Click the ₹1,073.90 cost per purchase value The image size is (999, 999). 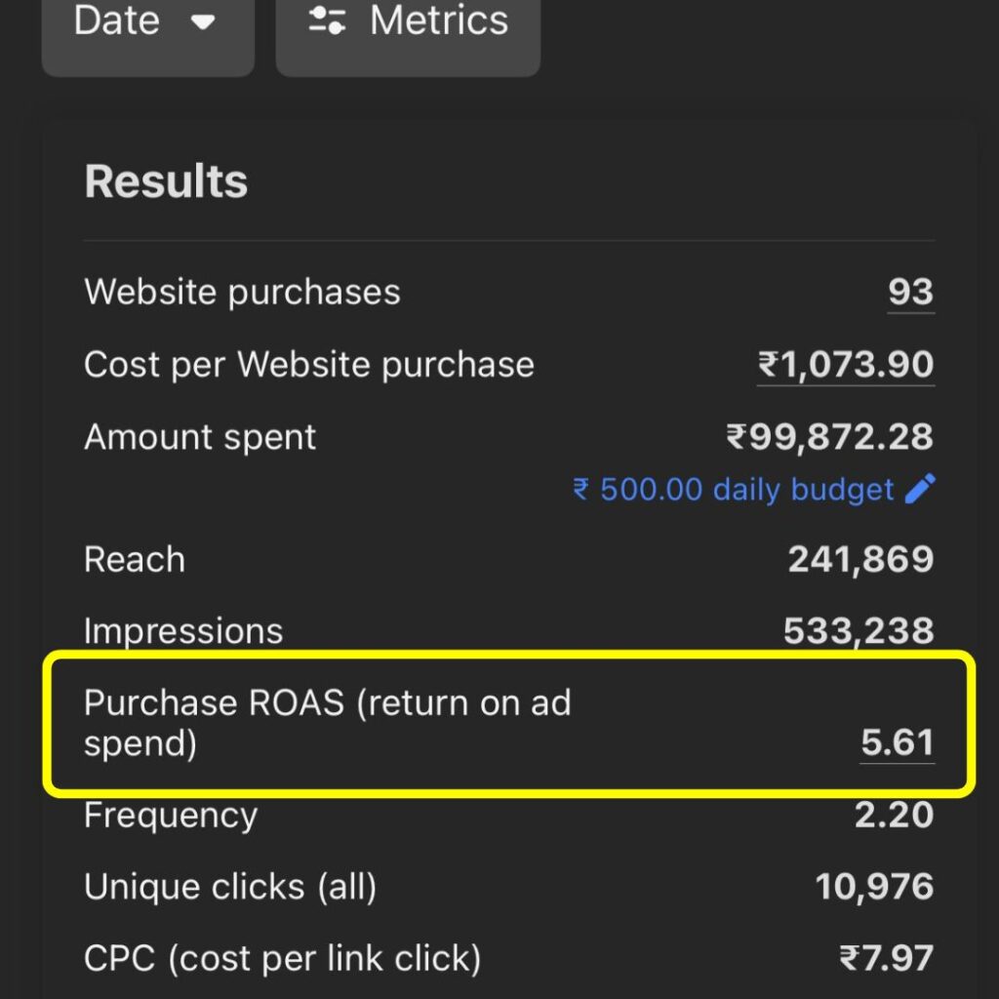(846, 365)
